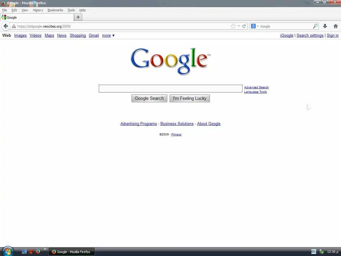Open the View menu
This screenshot has width=341, height=256.
click(25, 10)
